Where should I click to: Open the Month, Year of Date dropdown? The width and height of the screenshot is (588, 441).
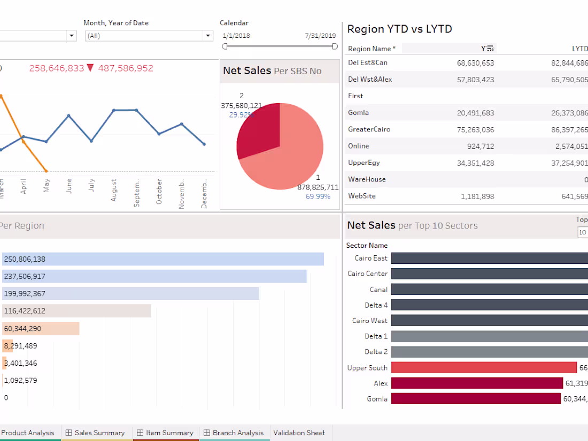[x=208, y=36]
